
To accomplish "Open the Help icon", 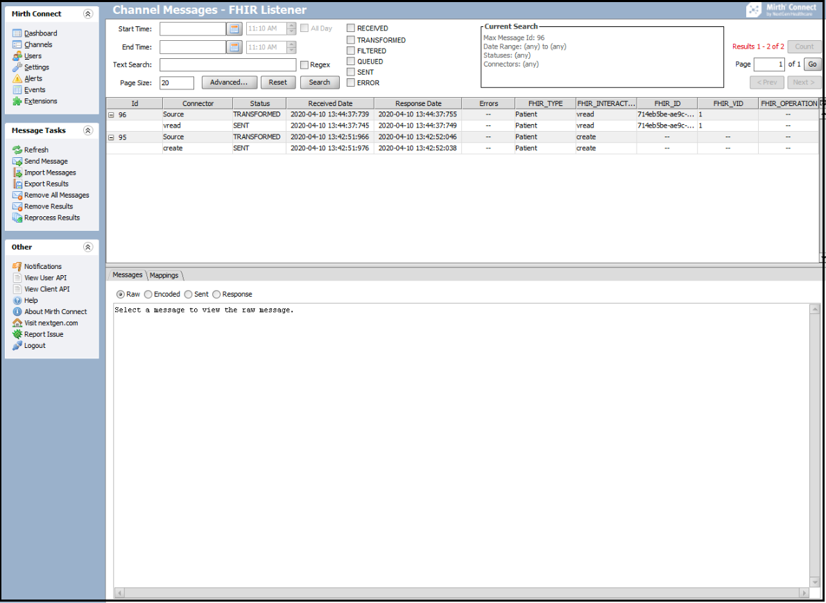I will (x=17, y=300).
